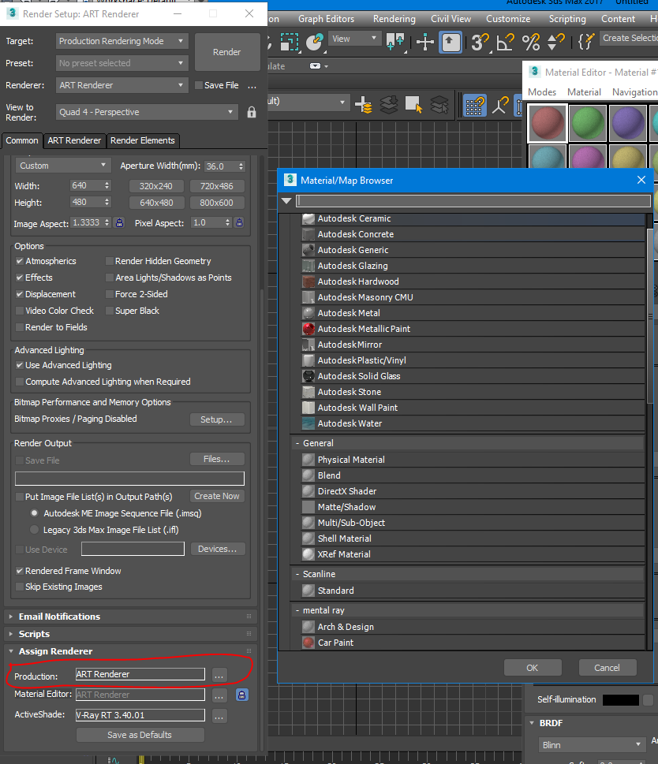This screenshot has height=764, width=658.
Task: Click the Autodesk Solid Glass material icon
Action: click(x=308, y=376)
